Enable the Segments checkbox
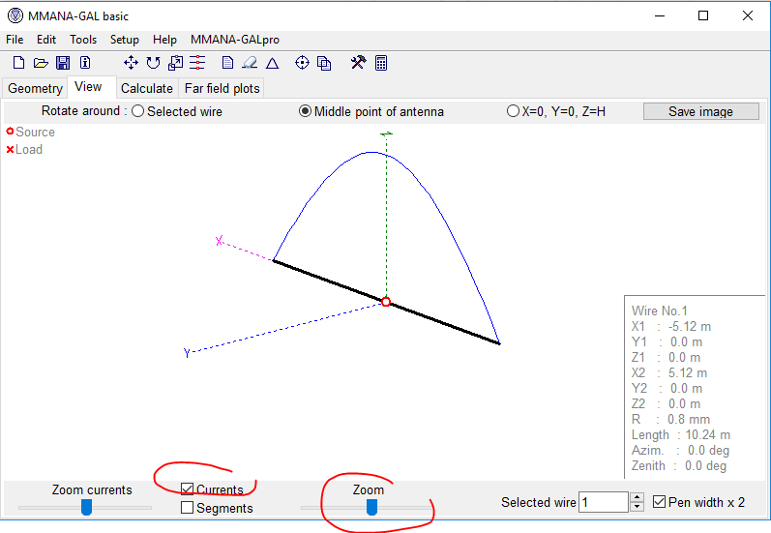The image size is (771, 533). [188, 508]
